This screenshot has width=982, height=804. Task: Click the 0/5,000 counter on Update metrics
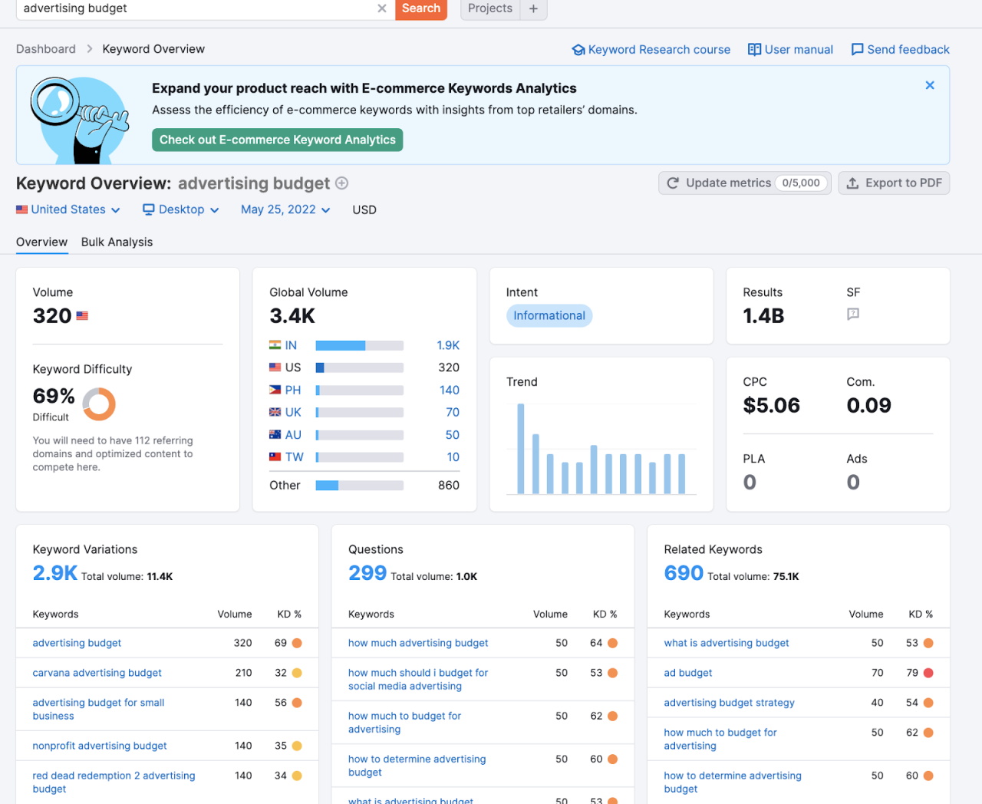(x=801, y=183)
